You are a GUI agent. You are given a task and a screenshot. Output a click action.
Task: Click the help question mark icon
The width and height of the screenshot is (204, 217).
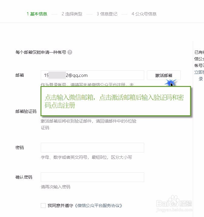[70, 52]
